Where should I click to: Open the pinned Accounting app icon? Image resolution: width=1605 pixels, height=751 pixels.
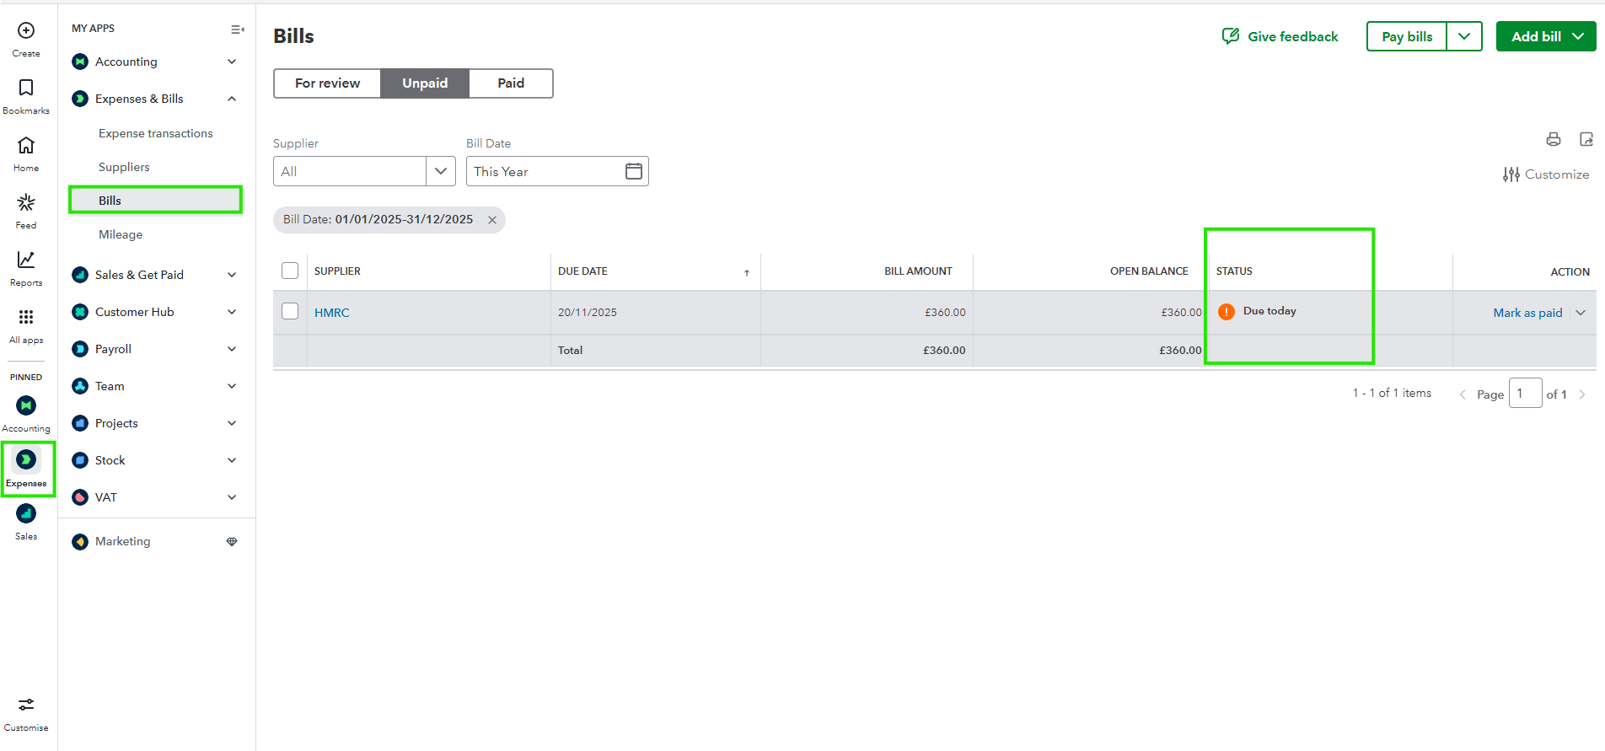click(26, 405)
